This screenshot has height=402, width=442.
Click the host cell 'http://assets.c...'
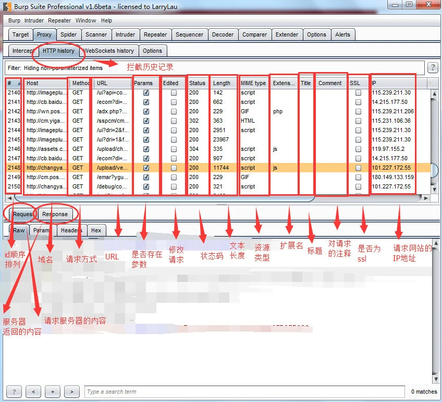pyautogui.click(x=47, y=149)
